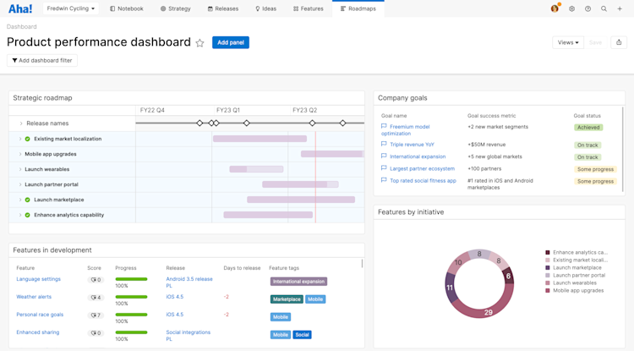Click the Mobile app upgrades legend swatch
The image size is (634, 351).
tap(548, 291)
